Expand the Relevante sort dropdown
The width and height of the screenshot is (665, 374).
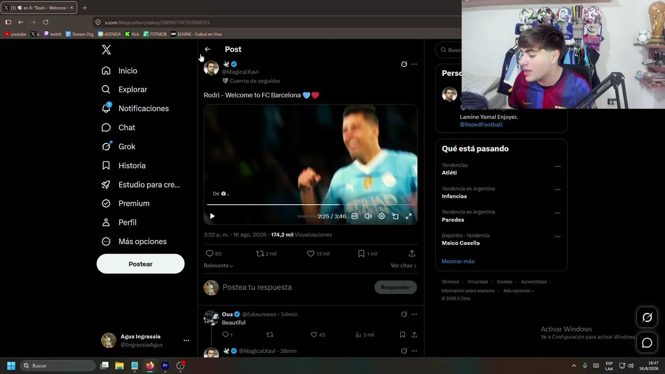pos(218,265)
